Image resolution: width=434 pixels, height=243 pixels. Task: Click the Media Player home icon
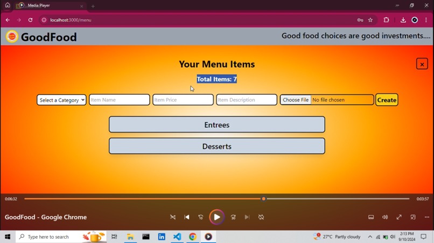click(8, 5)
